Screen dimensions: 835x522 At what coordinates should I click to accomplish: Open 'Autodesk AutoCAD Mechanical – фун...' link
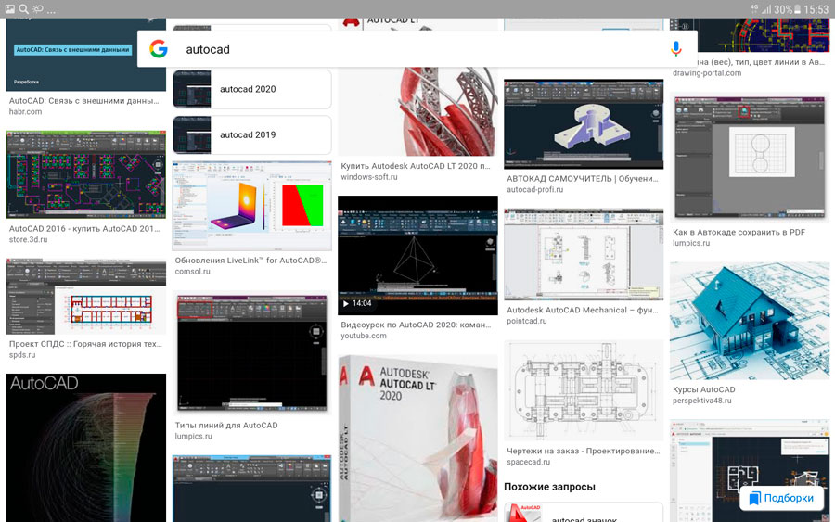[582, 311]
